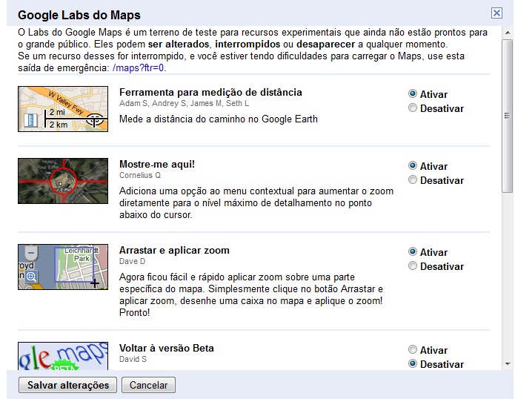The width and height of the screenshot is (515, 399).
Task: Select Desativar for Arrastar e aplicar zoom
Action: [x=413, y=266]
